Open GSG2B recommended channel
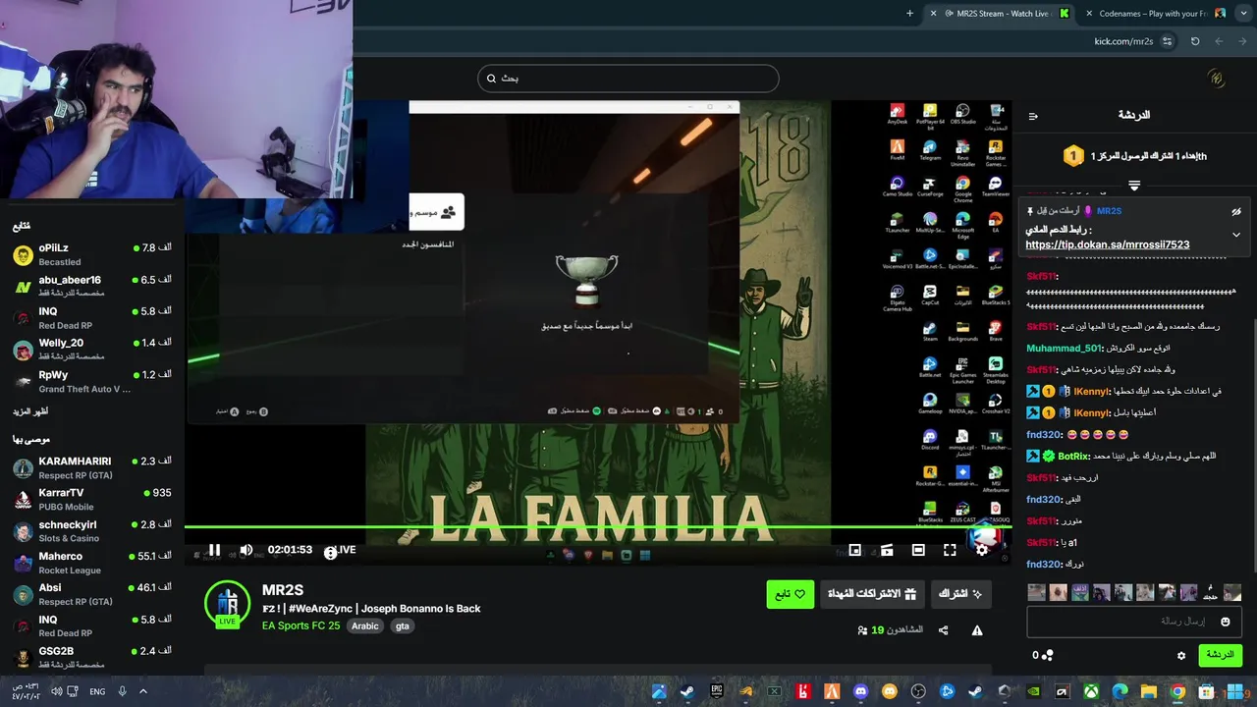 point(92,657)
